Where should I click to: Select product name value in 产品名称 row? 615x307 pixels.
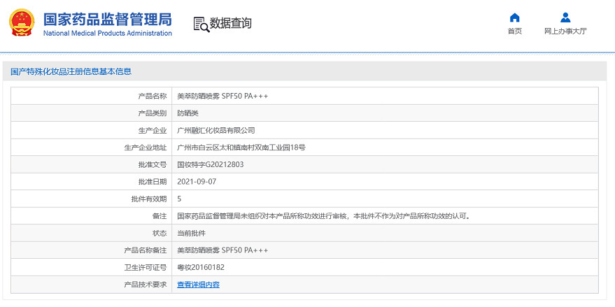click(x=222, y=96)
